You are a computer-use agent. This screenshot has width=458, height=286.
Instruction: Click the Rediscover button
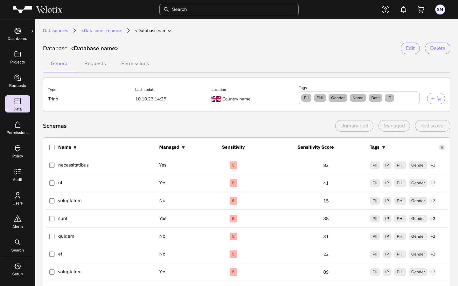433,126
